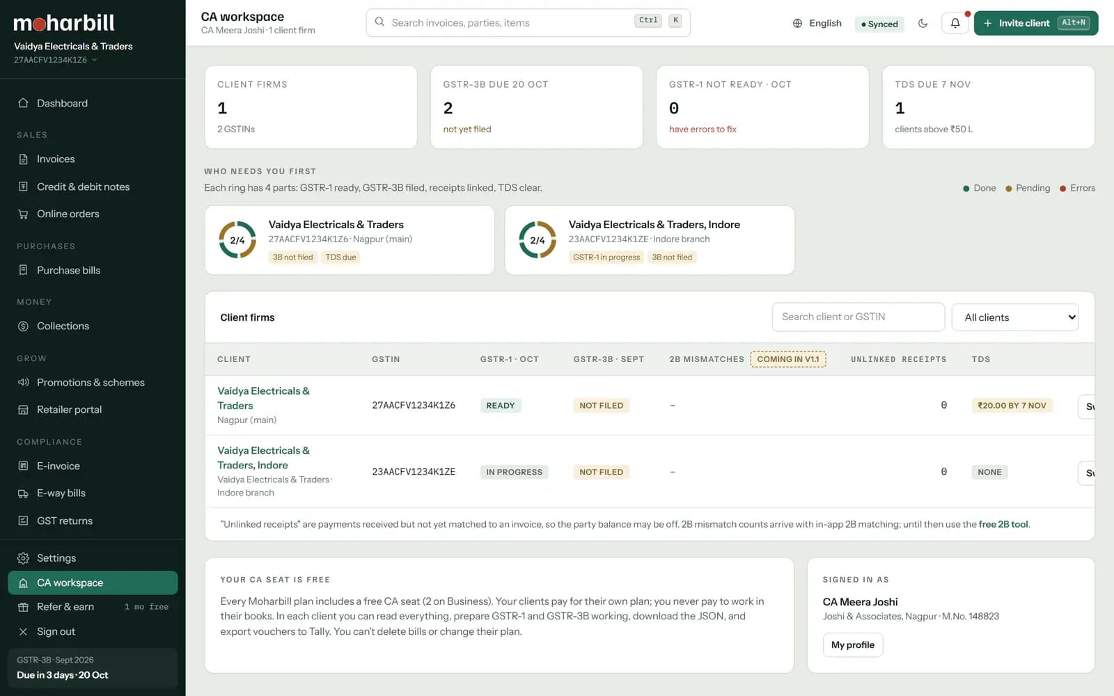Open the Vaidya Electricals & Traders, Indore ring card
The image size is (1114, 696).
click(650, 240)
